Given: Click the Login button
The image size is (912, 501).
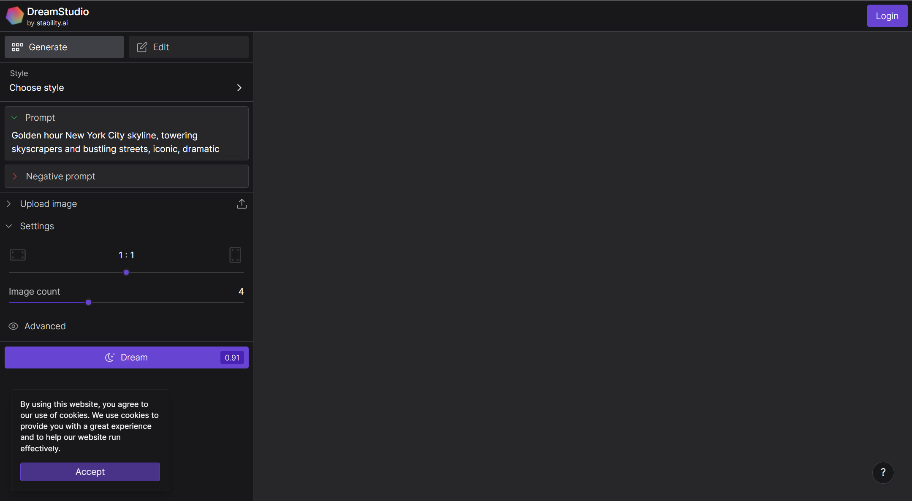Looking at the screenshot, I should (x=887, y=16).
